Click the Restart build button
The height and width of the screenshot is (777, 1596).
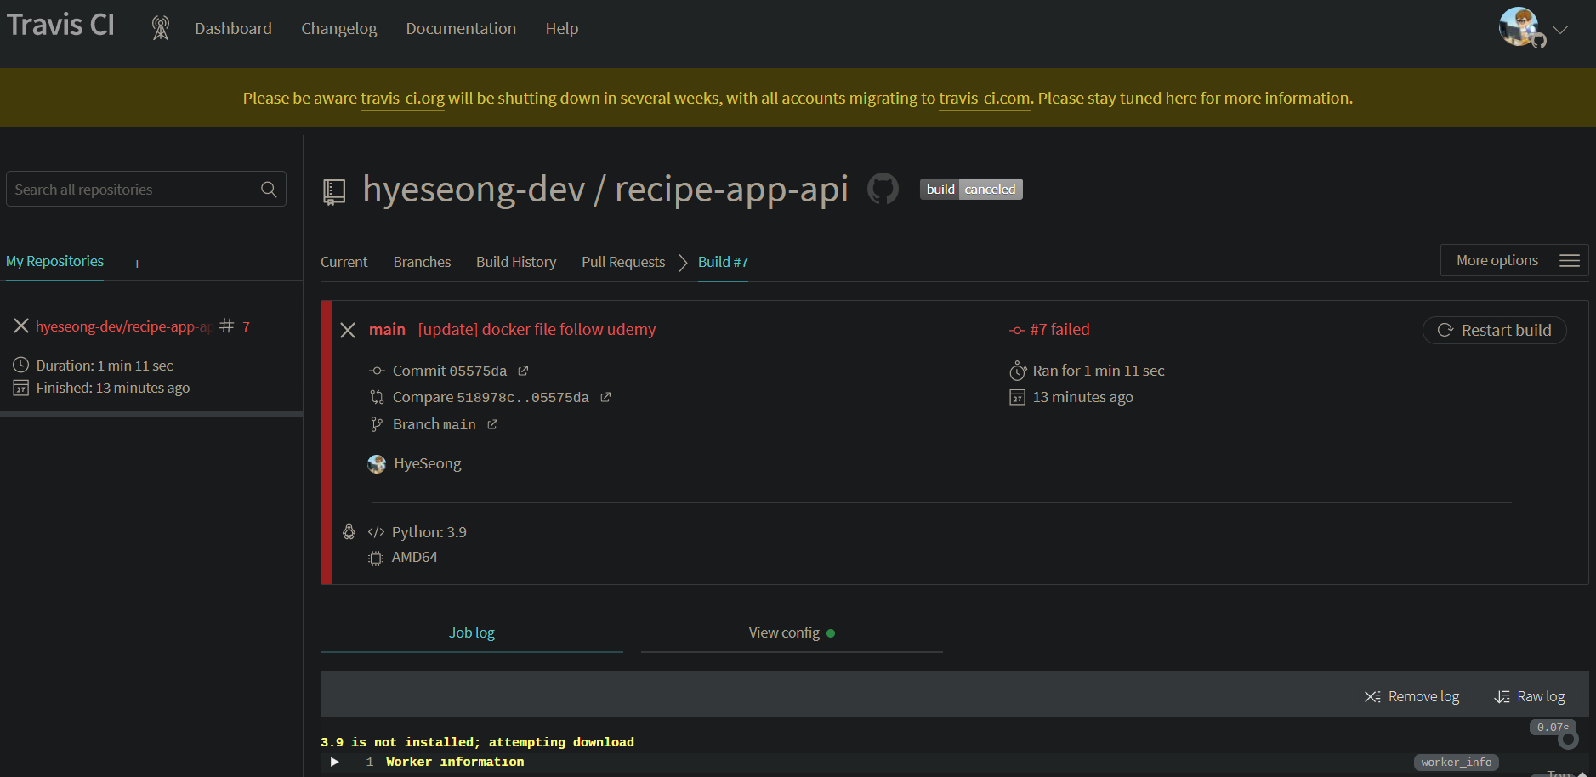(1494, 330)
